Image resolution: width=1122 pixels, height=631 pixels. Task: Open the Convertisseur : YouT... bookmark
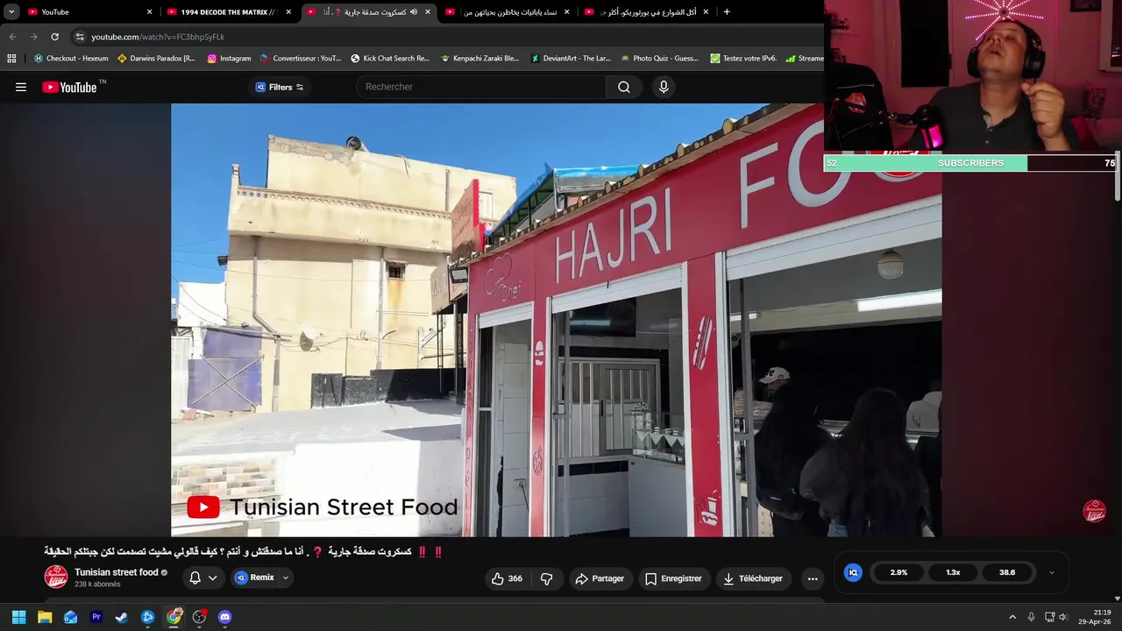[301, 58]
